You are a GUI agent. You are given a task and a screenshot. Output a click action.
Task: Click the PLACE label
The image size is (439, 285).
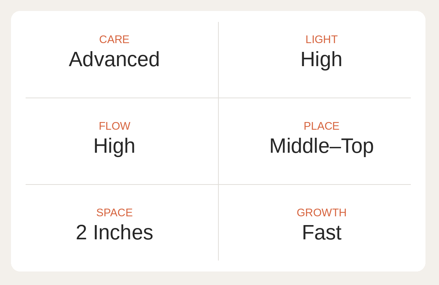click(322, 126)
